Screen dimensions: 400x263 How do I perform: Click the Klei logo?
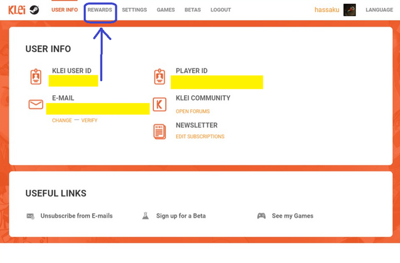(x=17, y=10)
